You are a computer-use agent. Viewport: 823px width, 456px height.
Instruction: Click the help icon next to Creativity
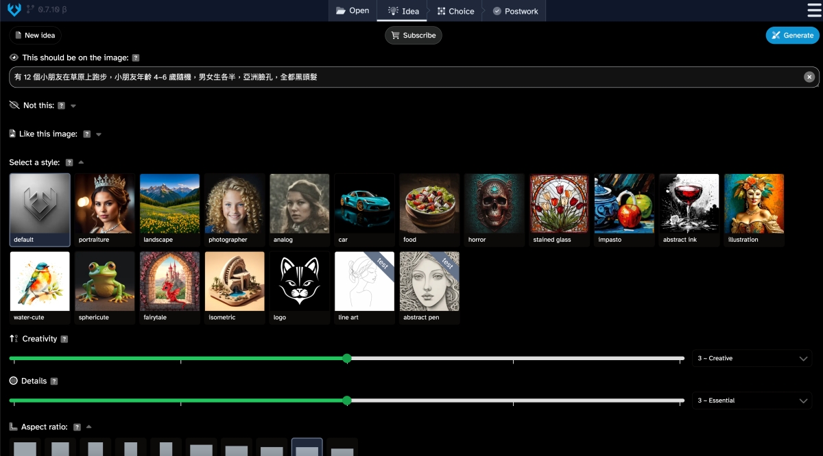(64, 339)
